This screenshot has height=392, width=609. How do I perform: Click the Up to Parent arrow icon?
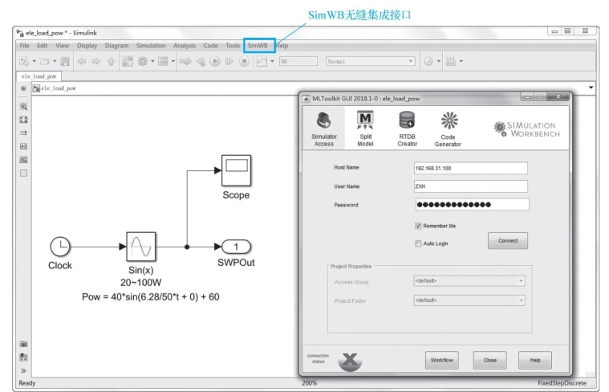pyautogui.click(x=111, y=61)
